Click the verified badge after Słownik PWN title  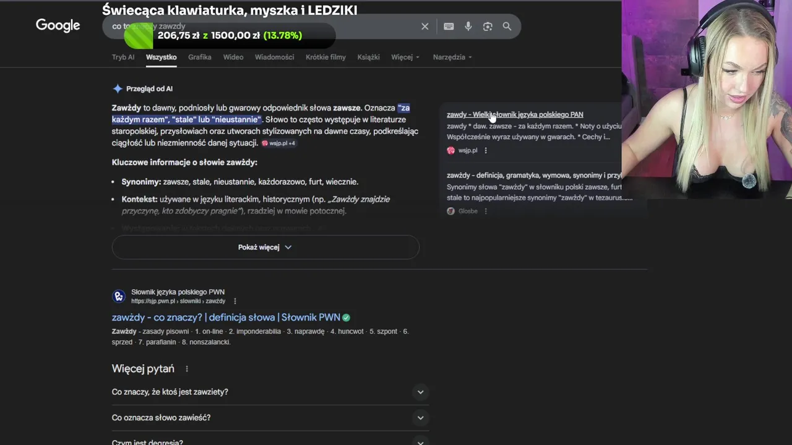(x=346, y=318)
